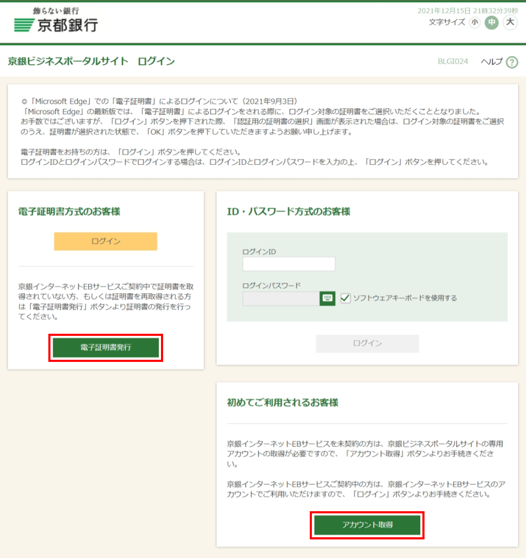The image size is (526, 558).
Task: Click yellow ログイン button for certificate login
Action: tap(106, 241)
